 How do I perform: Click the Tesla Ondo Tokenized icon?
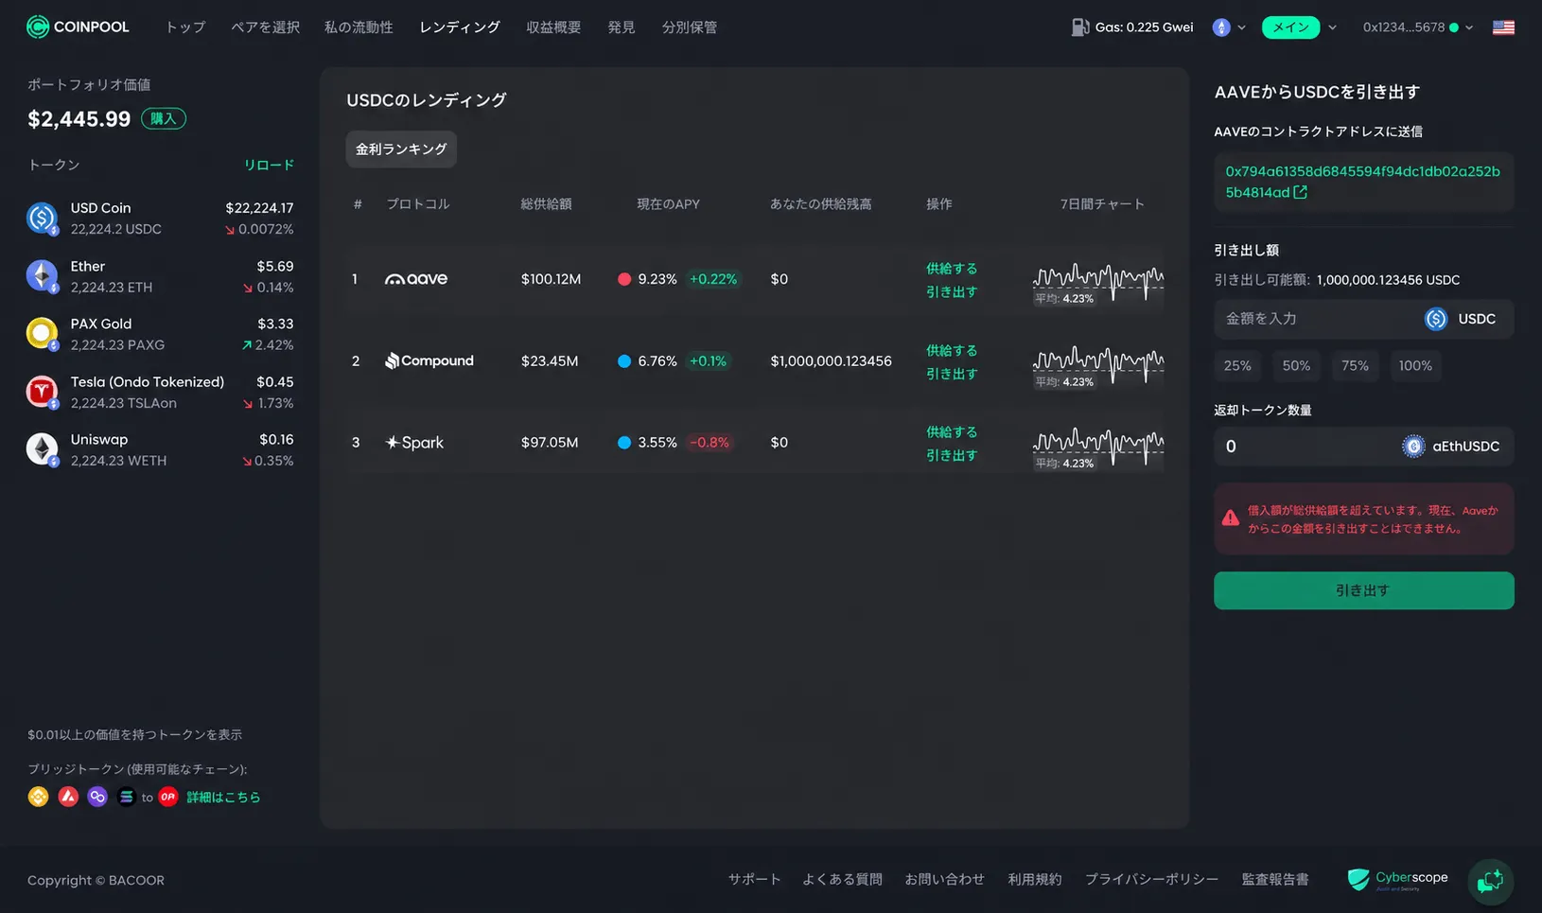pos(42,392)
